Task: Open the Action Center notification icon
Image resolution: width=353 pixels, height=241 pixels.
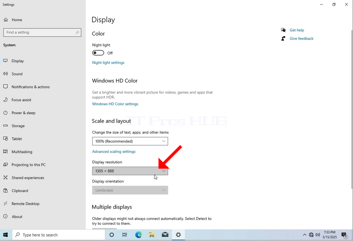Action: (x=344, y=235)
